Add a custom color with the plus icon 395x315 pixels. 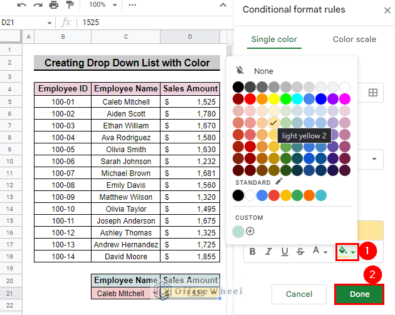(x=250, y=231)
